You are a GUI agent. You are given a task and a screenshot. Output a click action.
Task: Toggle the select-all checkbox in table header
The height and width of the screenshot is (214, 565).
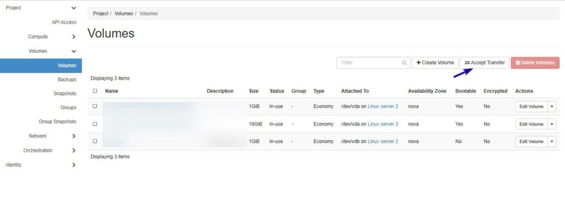[x=95, y=91]
